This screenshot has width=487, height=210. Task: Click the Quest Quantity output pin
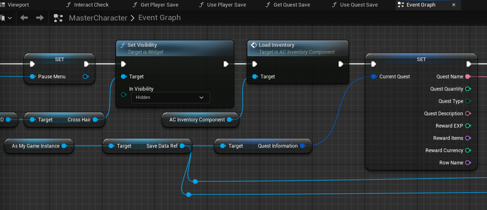468,89
